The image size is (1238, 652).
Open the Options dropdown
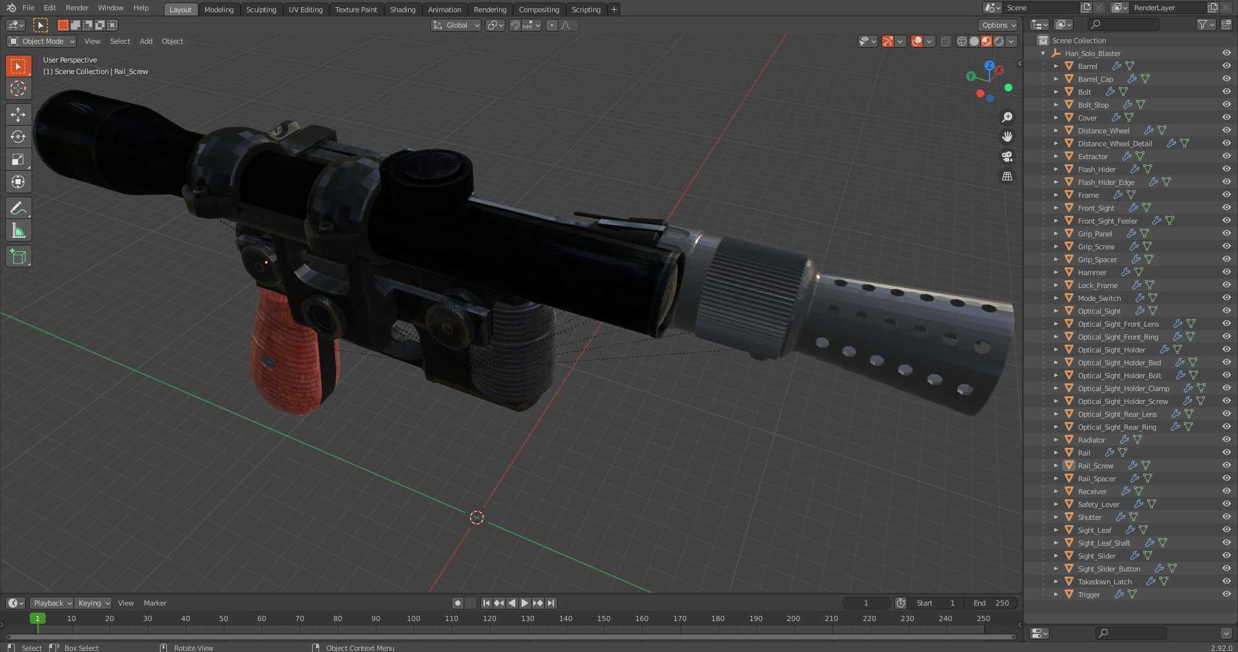pyautogui.click(x=998, y=25)
